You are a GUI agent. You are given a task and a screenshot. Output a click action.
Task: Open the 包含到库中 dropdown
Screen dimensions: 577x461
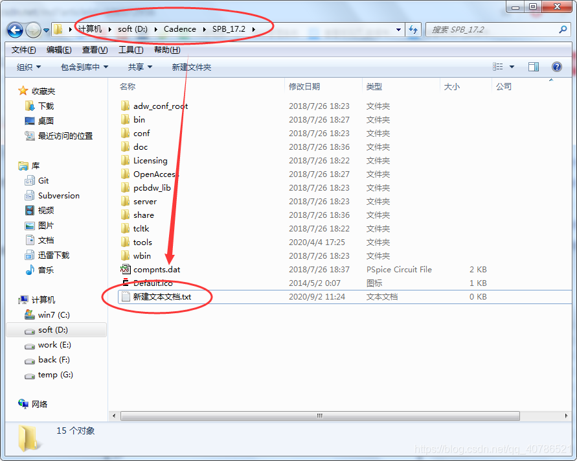[x=84, y=67]
